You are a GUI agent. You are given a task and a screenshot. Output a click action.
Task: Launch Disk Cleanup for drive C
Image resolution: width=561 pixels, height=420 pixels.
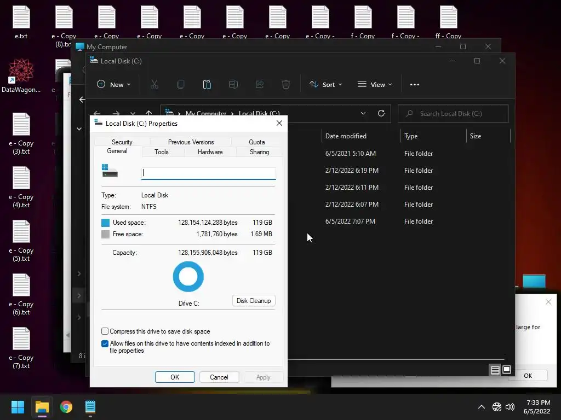[x=254, y=301]
